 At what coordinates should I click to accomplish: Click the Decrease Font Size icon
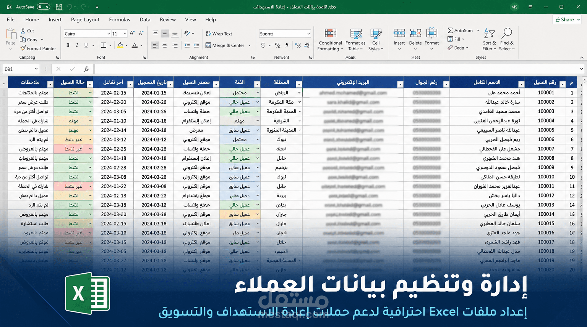[141, 34]
